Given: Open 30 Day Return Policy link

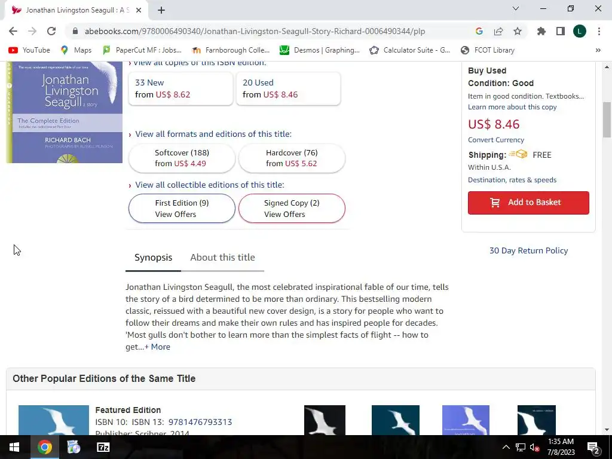Looking at the screenshot, I should coord(528,250).
